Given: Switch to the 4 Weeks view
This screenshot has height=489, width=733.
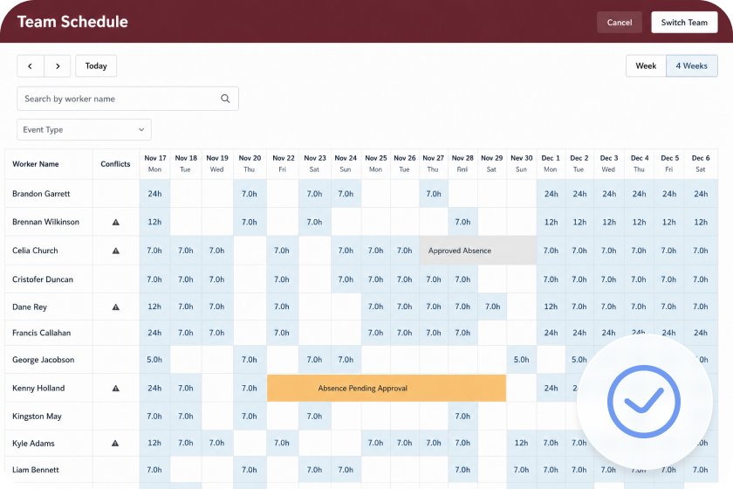Looking at the screenshot, I should (x=692, y=66).
